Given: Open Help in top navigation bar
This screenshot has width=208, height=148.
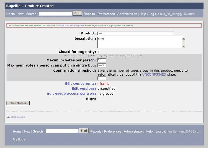Looking at the screenshot, I should [143, 14].
